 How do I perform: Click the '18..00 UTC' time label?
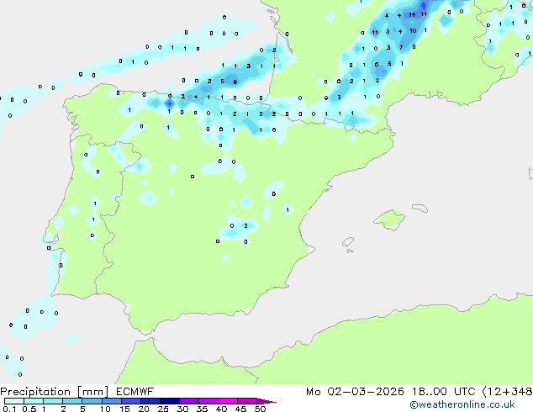click(443, 392)
